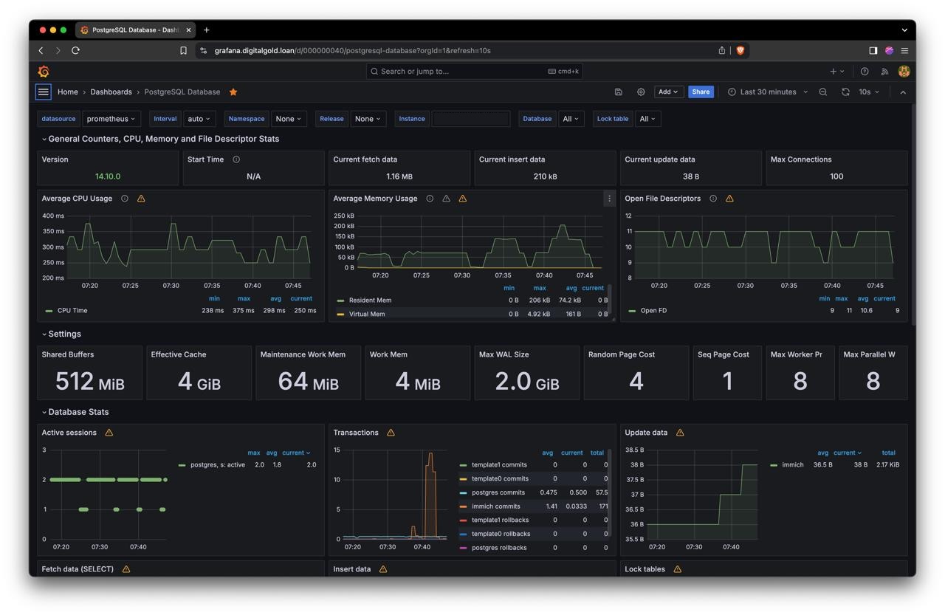945x615 pixels.
Task: Reload the browser page
Action: (x=75, y=50)
